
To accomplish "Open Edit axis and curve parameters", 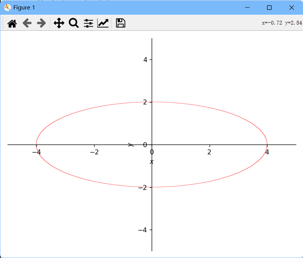I will [103, 23].
